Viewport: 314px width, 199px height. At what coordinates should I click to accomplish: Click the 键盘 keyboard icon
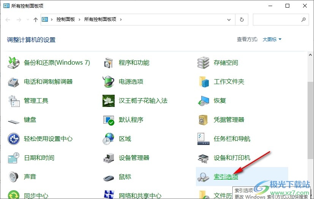pos(14,121)
